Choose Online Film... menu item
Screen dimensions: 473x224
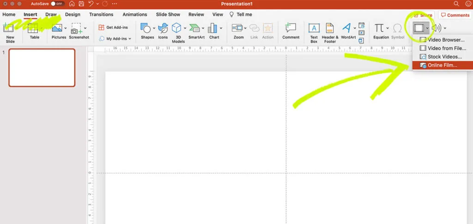[x=443, y=65]
